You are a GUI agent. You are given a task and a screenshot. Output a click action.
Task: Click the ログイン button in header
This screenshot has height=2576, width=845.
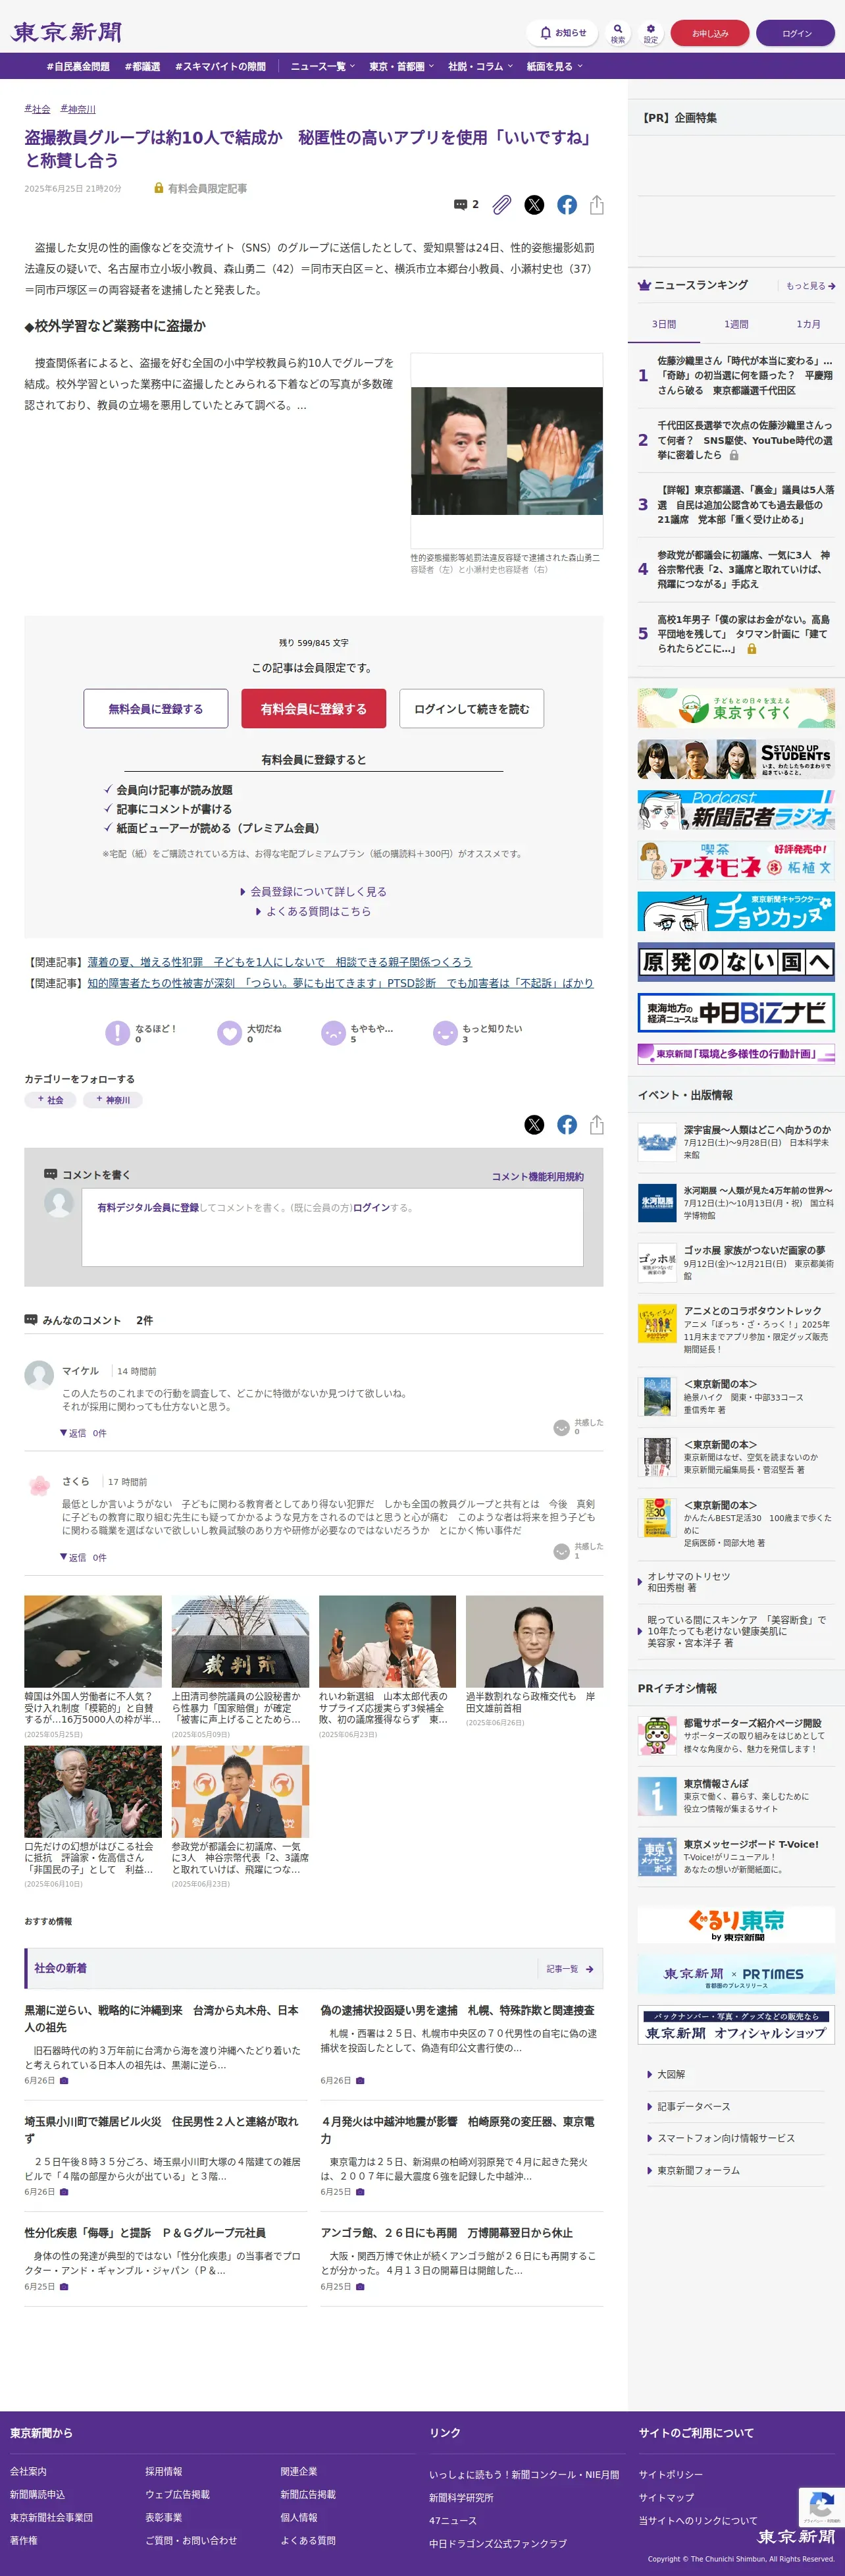click(796, 33)
